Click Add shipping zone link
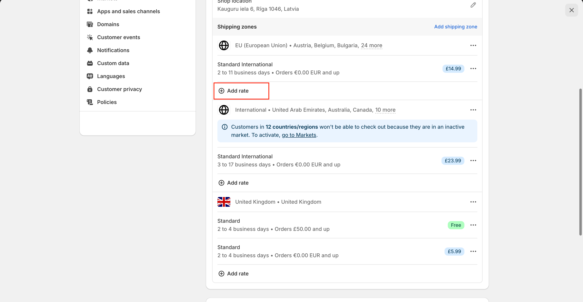 click(x=455, y=27)
